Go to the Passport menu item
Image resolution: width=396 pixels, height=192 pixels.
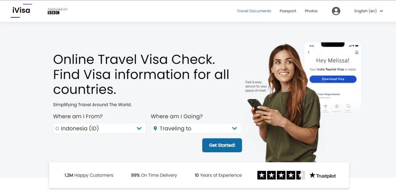click(288, 11)
